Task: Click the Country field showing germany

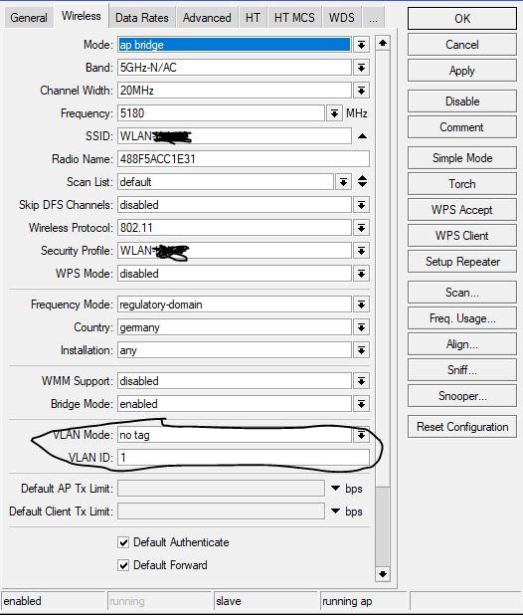Action: click(x=235, y=327)
